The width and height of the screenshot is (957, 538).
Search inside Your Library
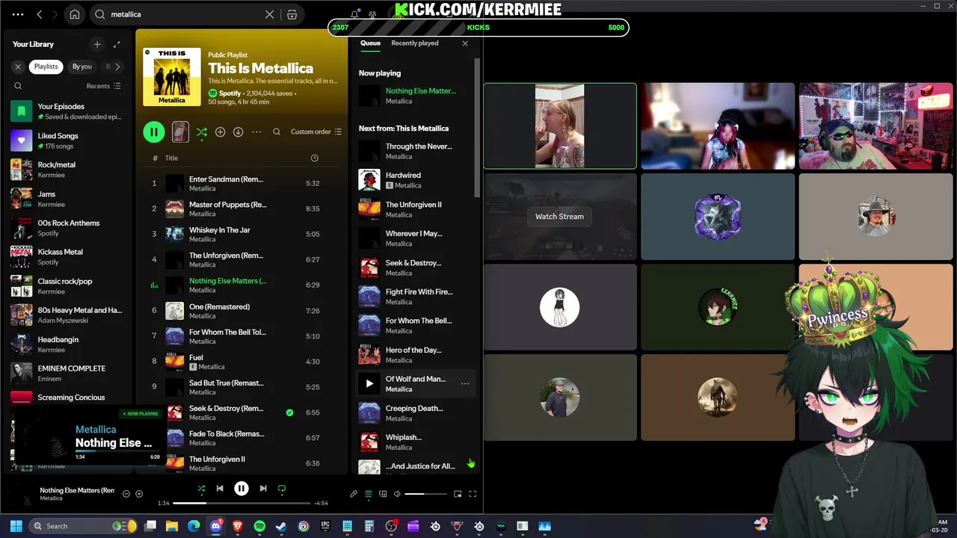pos(18,86)
